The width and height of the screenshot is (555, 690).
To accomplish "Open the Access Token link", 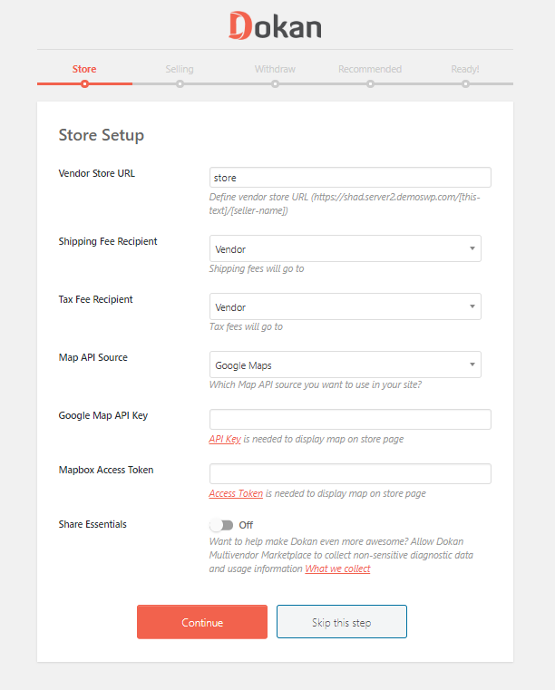I will [x=236, y=494].
